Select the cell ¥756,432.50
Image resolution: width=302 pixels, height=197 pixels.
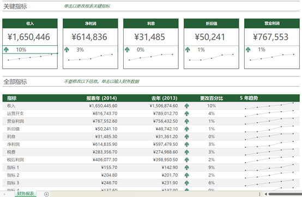pos(165,121)
